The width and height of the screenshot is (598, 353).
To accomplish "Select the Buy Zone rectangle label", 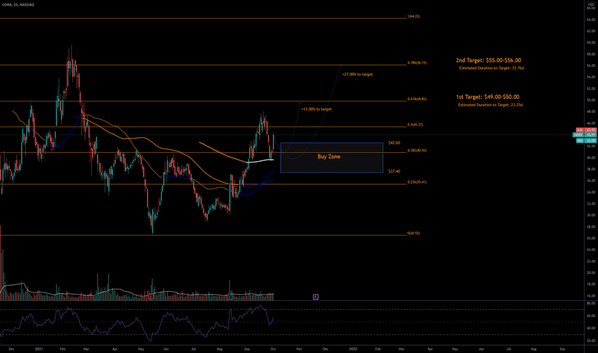I will point(329,157).
